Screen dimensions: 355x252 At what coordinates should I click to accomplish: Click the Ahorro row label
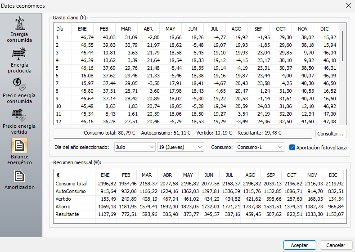(63, 207)
